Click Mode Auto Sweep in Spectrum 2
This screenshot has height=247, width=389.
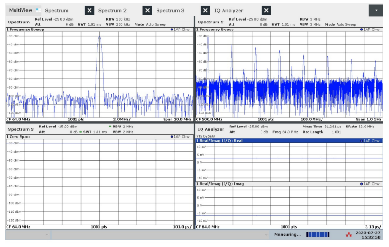point(340,24)
